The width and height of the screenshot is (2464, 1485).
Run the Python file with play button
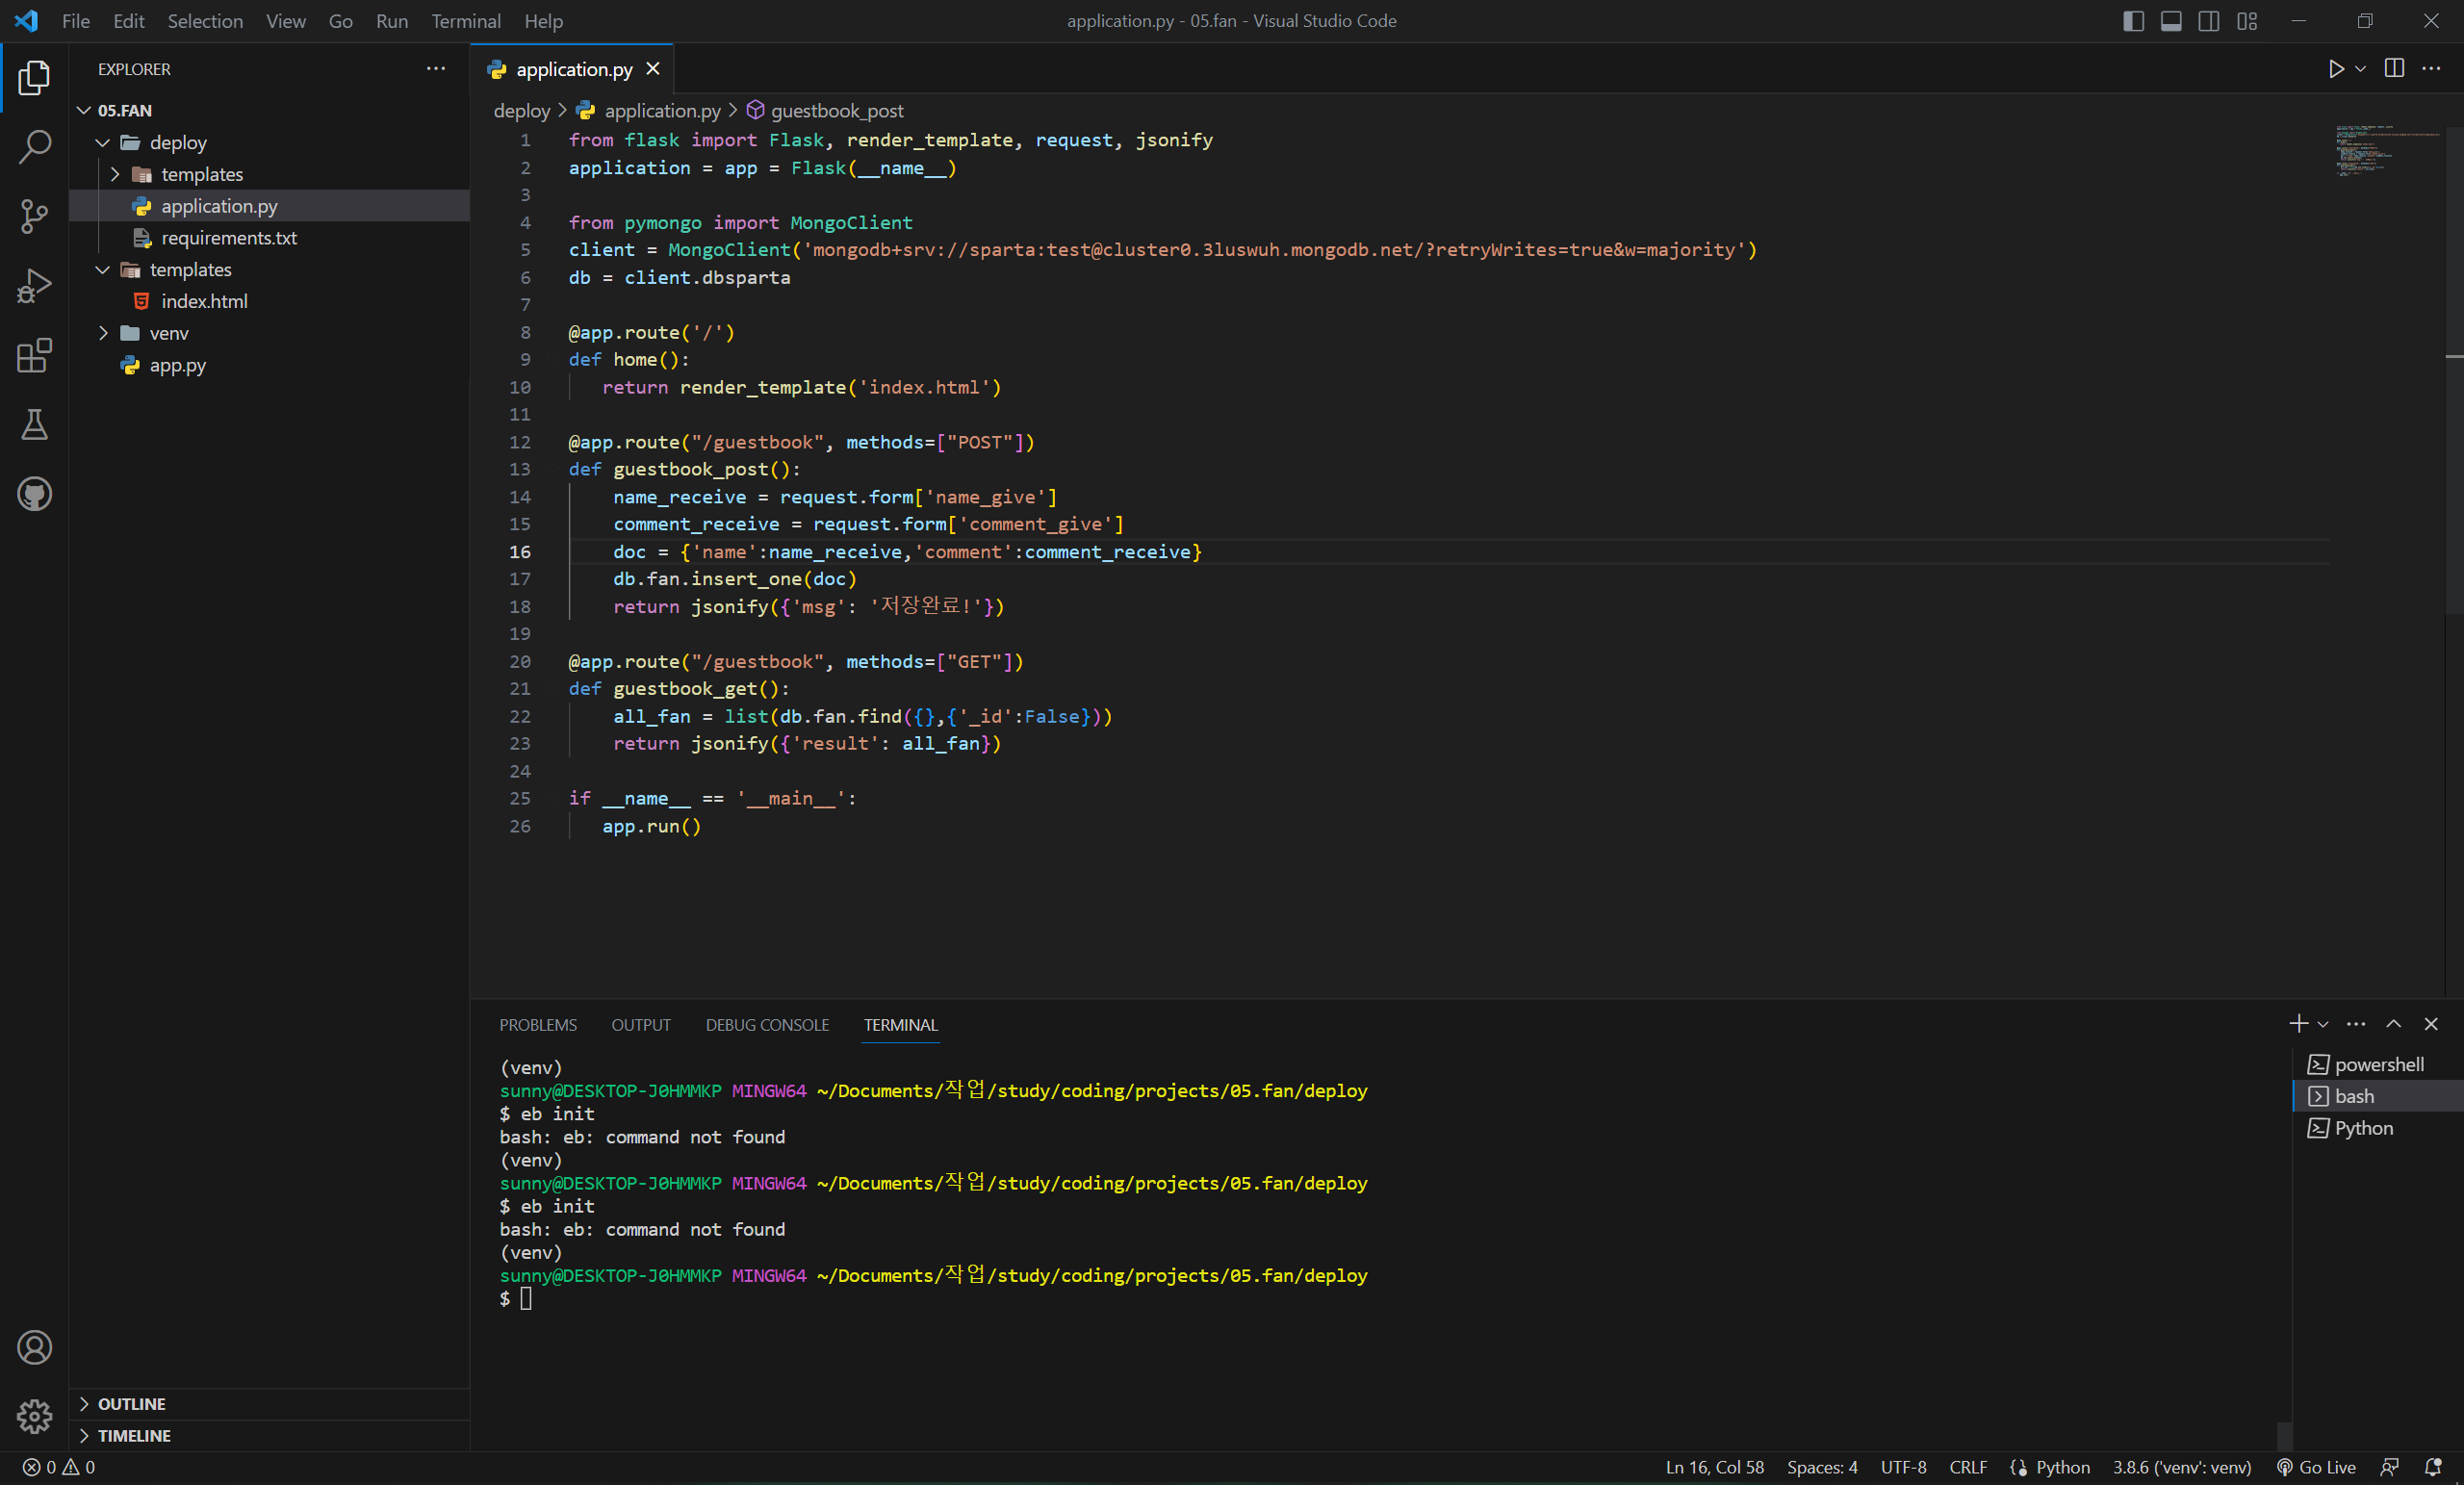(x=2336, y=69)
